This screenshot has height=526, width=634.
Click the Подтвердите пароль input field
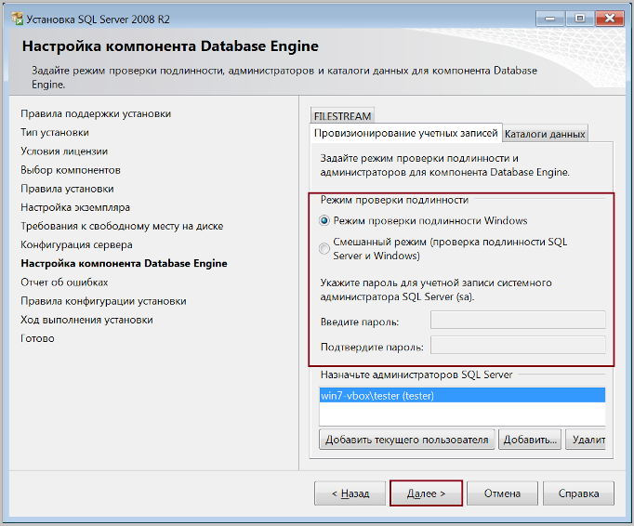pos(518,346)
